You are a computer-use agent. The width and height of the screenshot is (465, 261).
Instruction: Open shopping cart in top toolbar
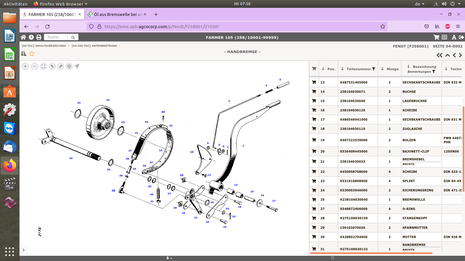tap(436, 37)
